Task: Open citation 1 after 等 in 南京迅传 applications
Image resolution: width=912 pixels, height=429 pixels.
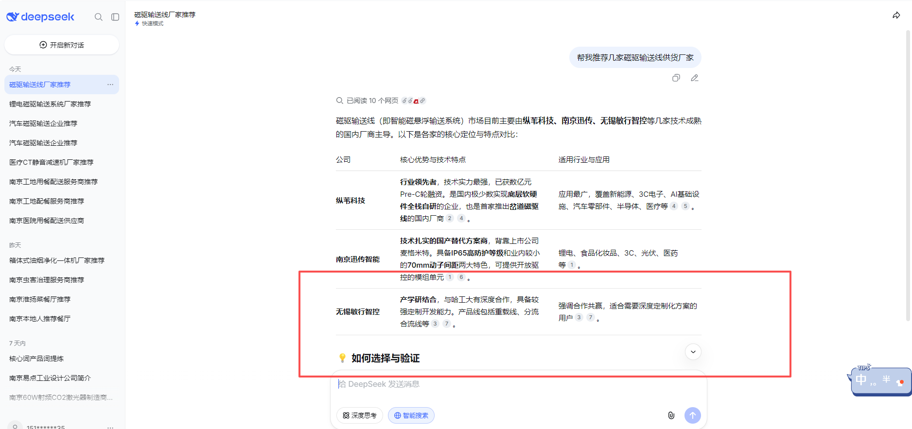Action: pos(572,265)
